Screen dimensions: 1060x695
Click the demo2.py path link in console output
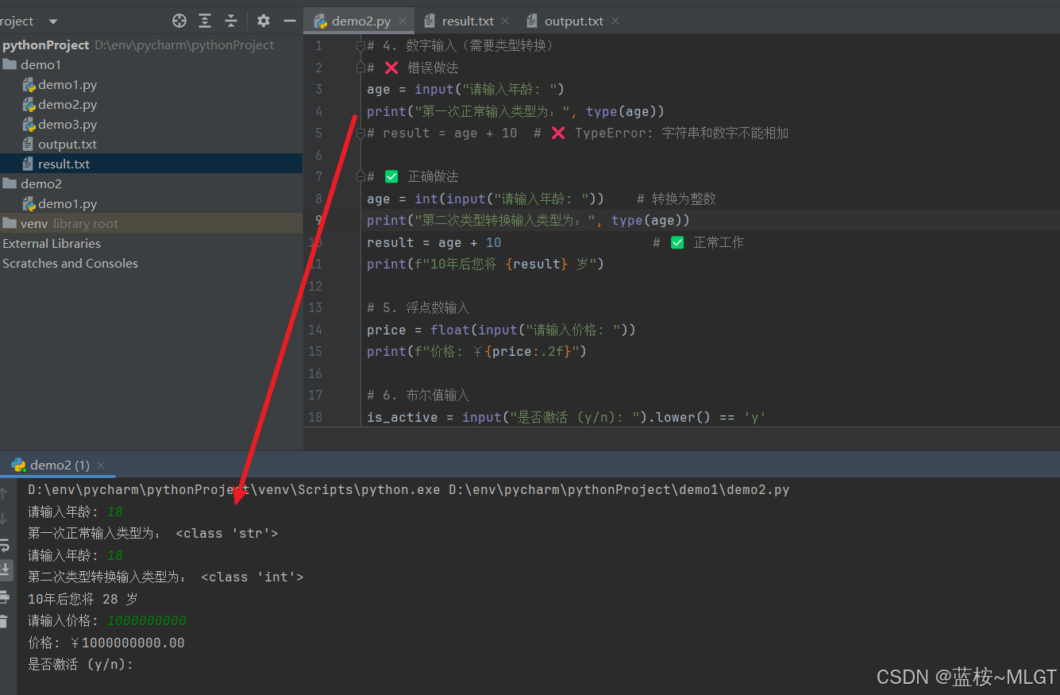[619, 490]
